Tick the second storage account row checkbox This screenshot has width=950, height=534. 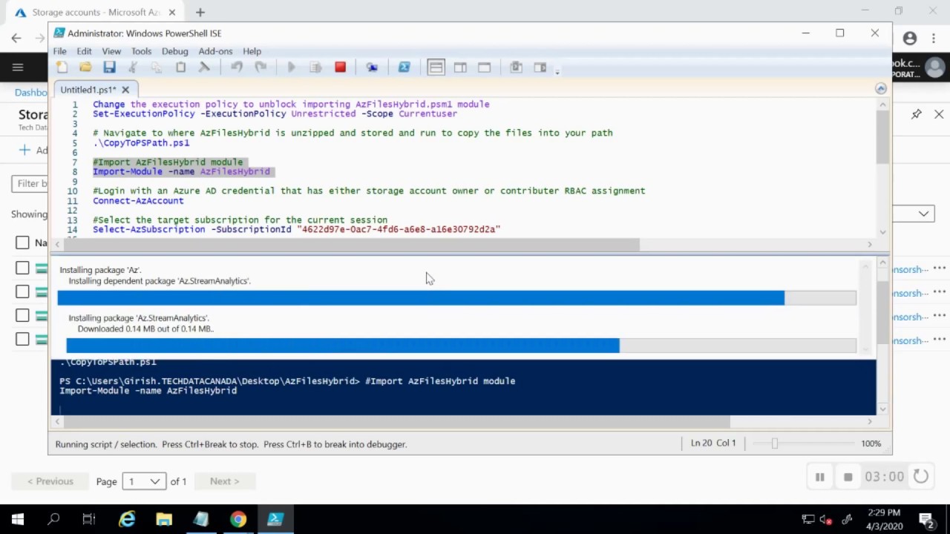point(22,291)
